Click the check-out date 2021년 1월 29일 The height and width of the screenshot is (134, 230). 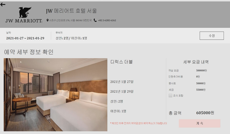pos(122,92)
